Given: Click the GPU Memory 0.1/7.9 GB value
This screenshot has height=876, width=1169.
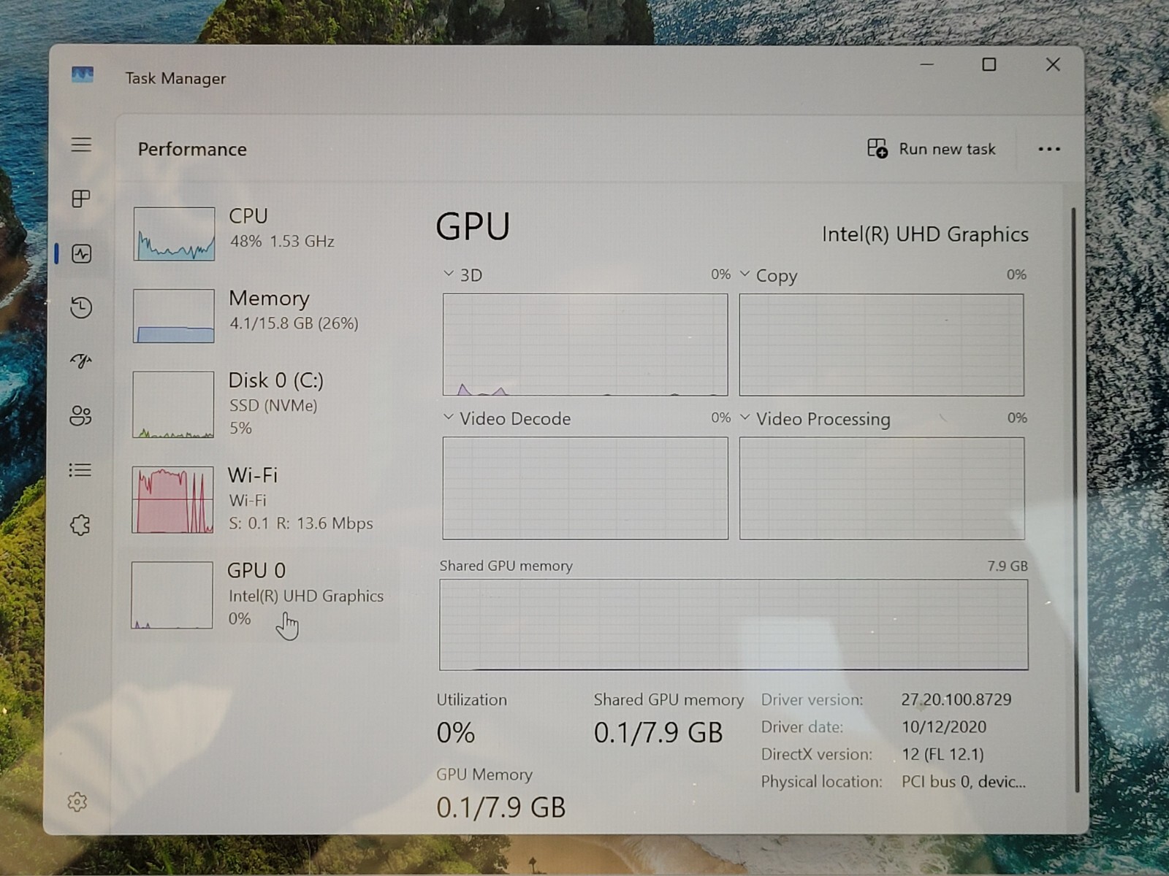Looking at the screenshot, I should (x=501, y=807).
